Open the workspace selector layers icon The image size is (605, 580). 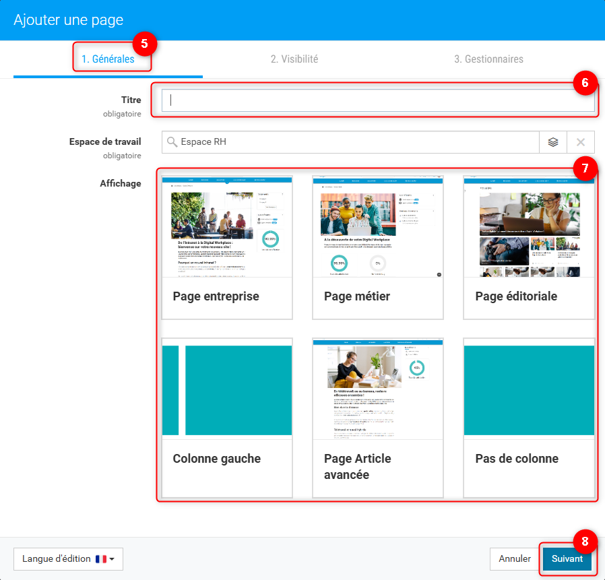(x=553, y=142)
